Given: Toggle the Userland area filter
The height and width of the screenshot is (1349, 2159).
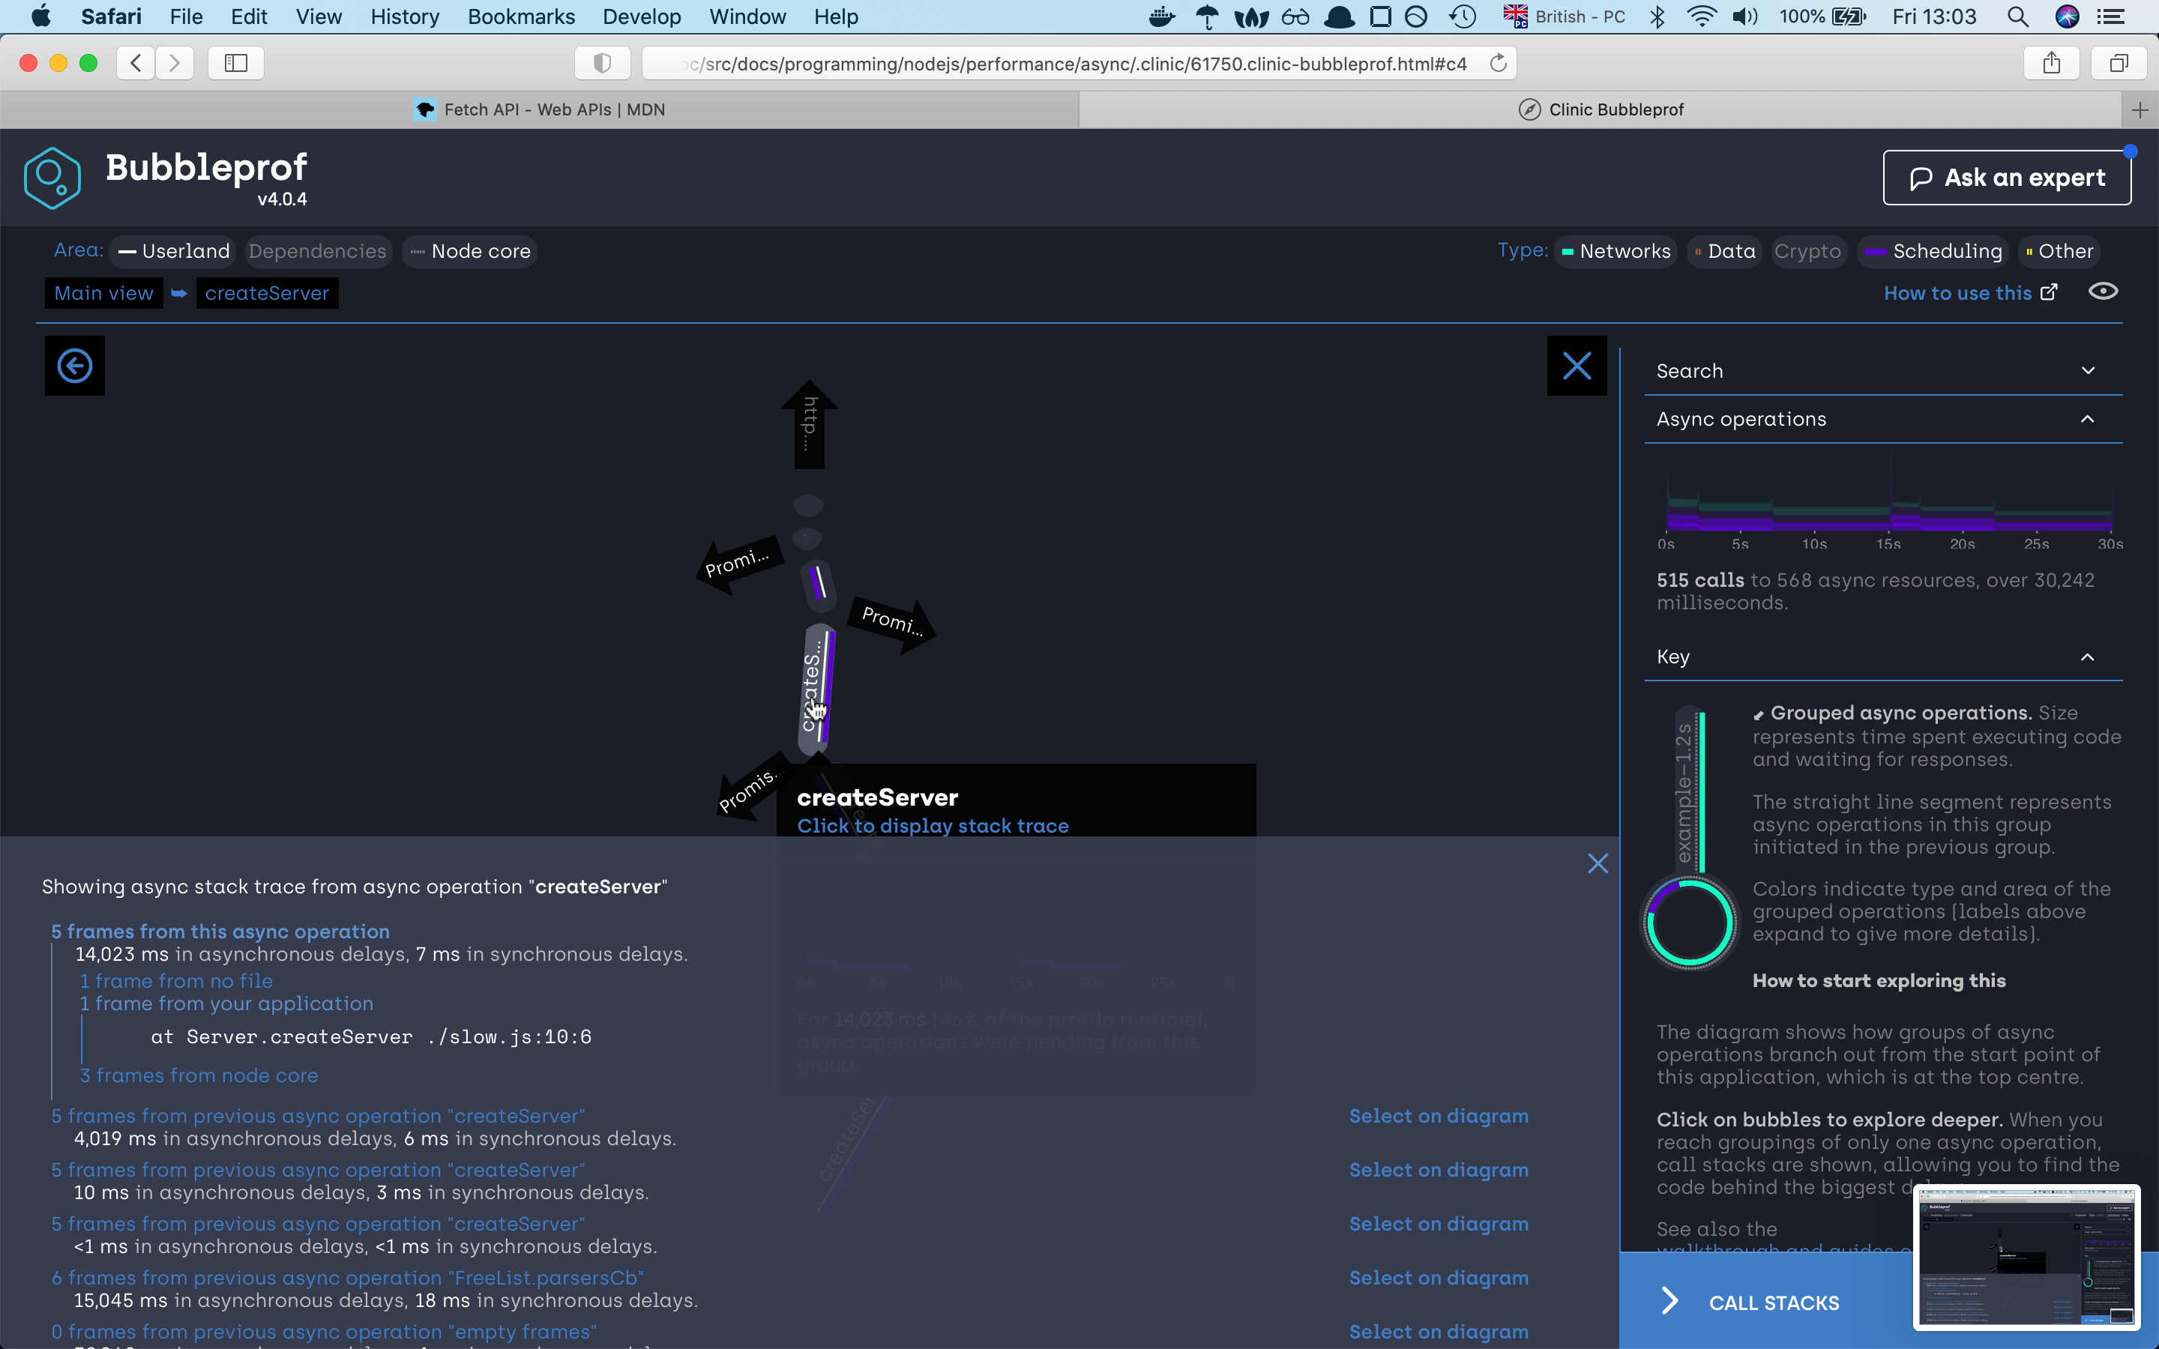Looking at the screenshot, I should (x=175, y=252).
